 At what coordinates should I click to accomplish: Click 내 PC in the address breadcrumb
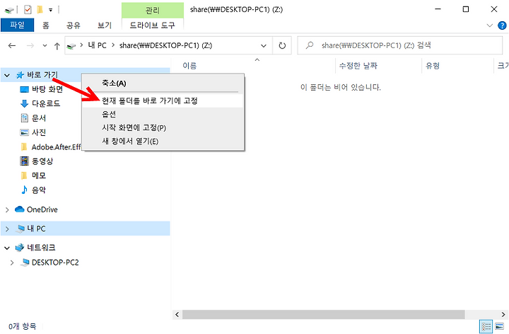(97, 45)
